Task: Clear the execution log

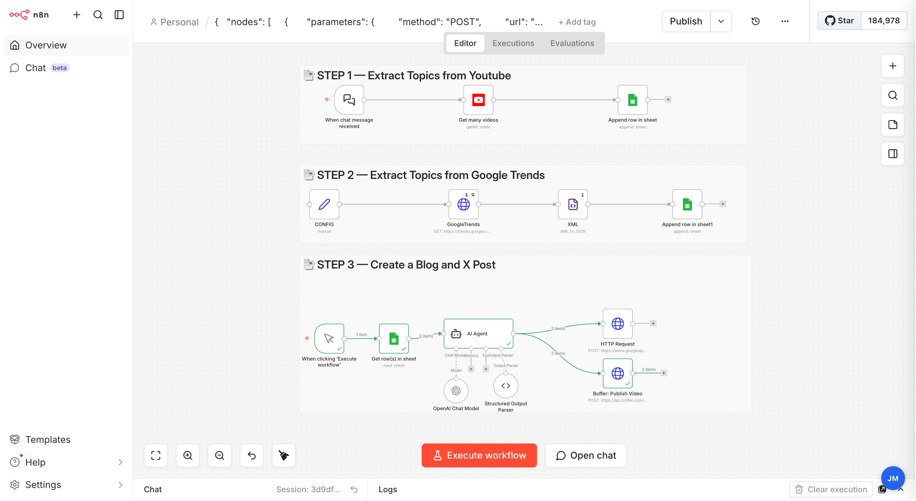Action: click(x=831, y=489)
